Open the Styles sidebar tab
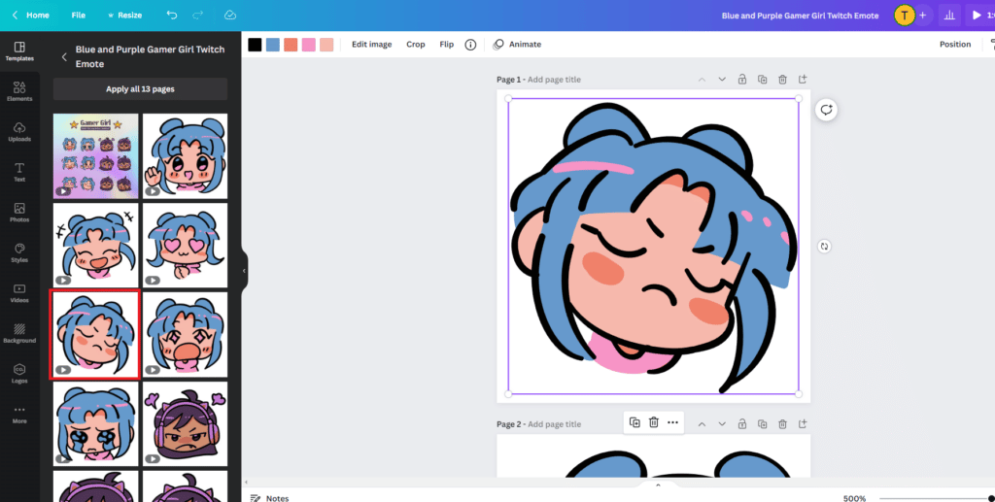The height and width of the screenshot is (502, 995). click(19, 252)
